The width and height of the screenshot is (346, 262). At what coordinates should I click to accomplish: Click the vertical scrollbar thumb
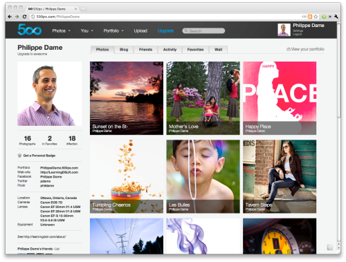coord(338,71)
